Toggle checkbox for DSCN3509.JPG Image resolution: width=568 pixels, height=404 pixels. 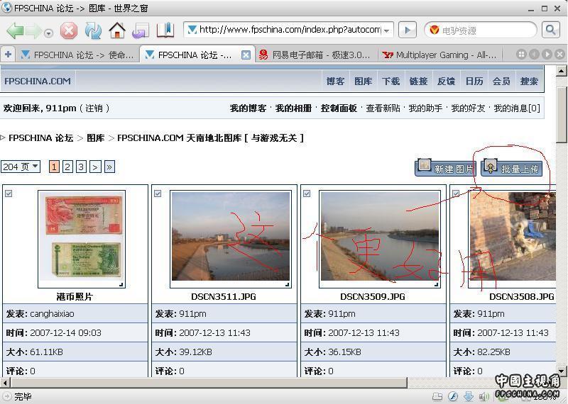pos(307,193)
